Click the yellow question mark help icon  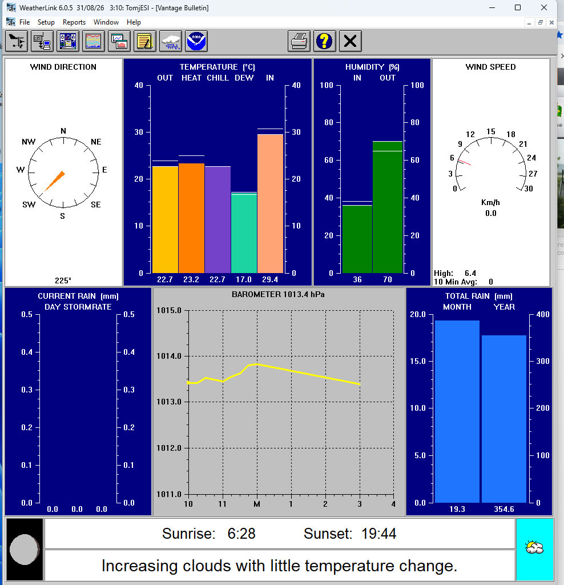325,41
